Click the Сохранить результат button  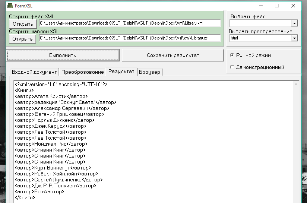click(173, 55)
